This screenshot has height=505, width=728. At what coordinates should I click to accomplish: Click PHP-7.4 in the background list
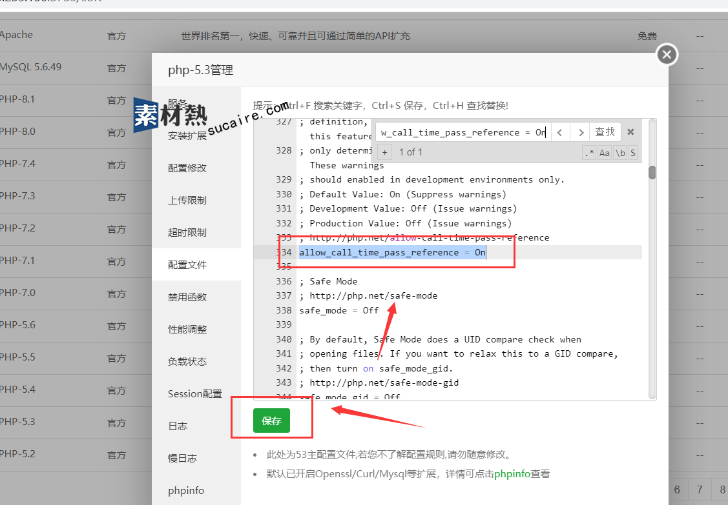(17, 164)
